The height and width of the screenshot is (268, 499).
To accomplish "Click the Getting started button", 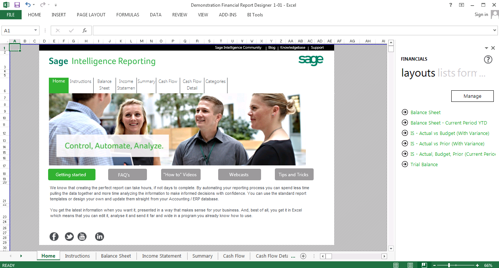I will point(72,175).
